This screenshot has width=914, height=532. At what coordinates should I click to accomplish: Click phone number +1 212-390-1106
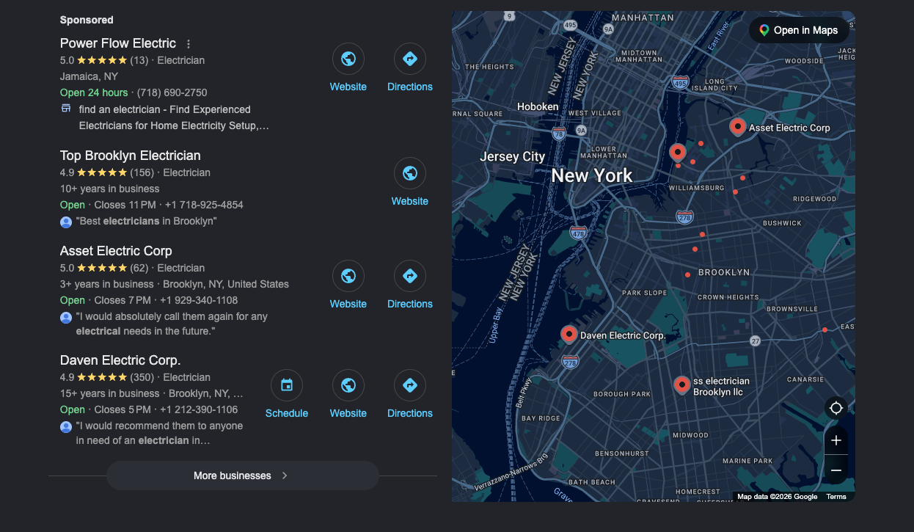199,409
